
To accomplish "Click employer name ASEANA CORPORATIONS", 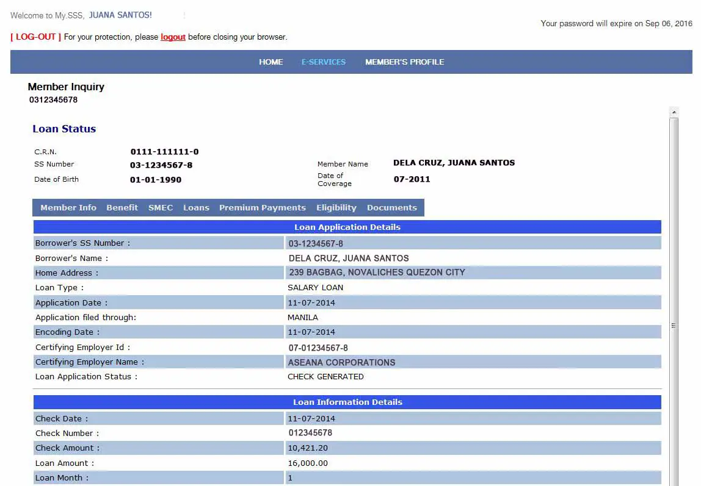I will point(341,362).
